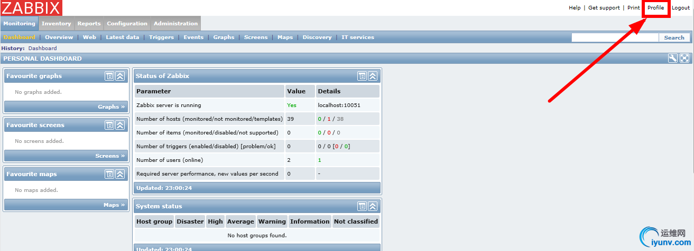Click monitored hosts count 0
Image resolution: width=694 pixels, height=251 pixels.
319,119
